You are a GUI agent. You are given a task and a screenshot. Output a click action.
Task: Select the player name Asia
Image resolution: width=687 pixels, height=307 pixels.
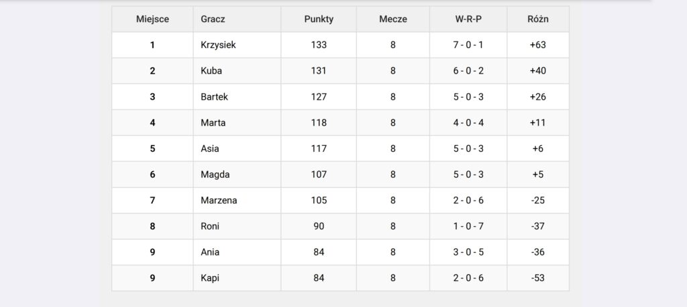[x=210, y=148]
